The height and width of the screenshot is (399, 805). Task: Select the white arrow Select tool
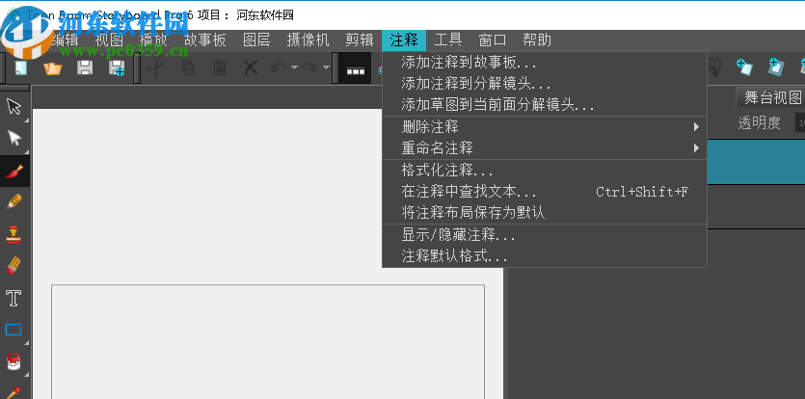(13, 107)
